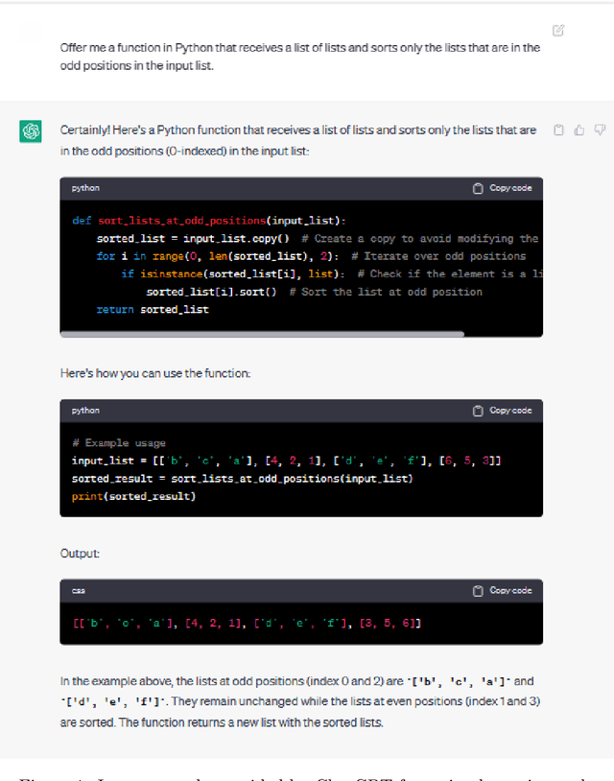Image resolution: width=614 pixels, height=781 pixels.
Task: Click the 'Here's how you can use the function' text
Action: point(155,372)
